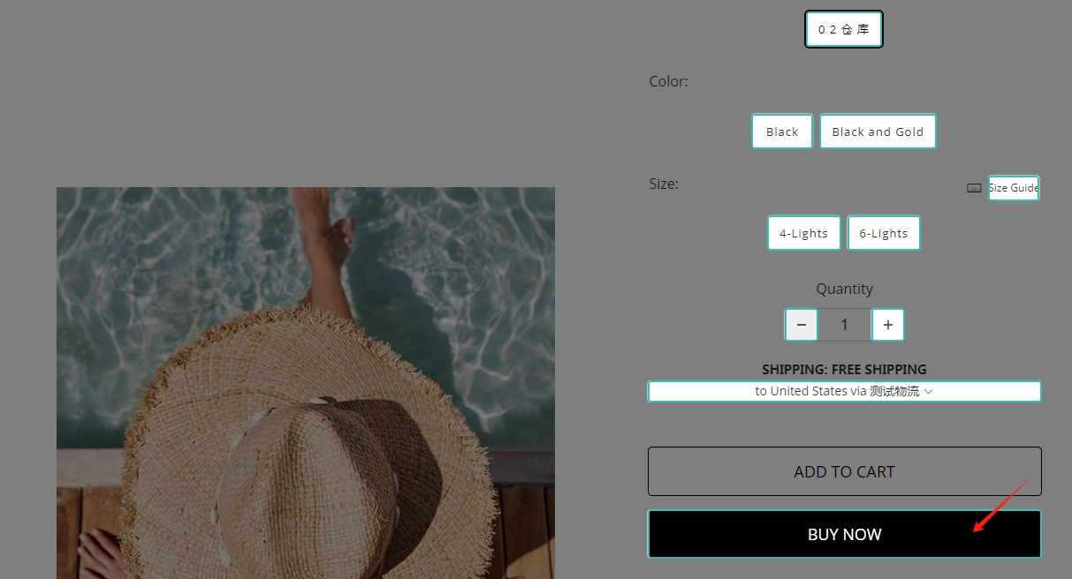Image resolution: width=1072 pixels, height=579 pixels.
Task: Click the ADD TO CART button
Action: [x=844, y=471]
